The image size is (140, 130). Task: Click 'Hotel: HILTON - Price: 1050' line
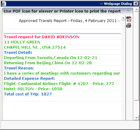[x=33, y=89]
